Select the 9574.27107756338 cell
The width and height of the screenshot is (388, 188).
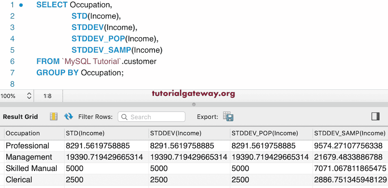(x=350, y=146)
